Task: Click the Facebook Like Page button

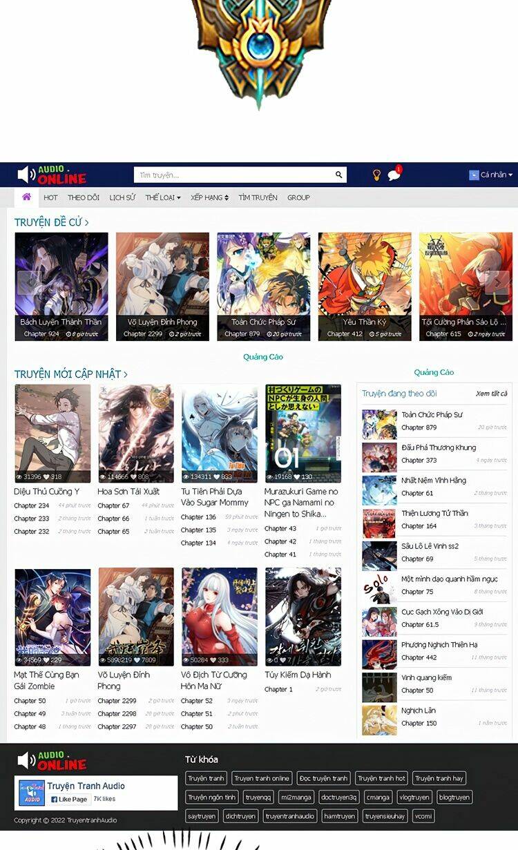Action: tap(69, 799)
